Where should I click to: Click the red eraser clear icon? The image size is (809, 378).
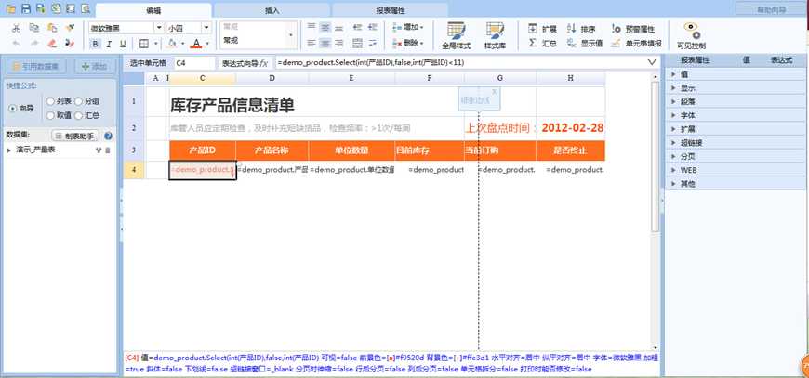coord(52,44)
